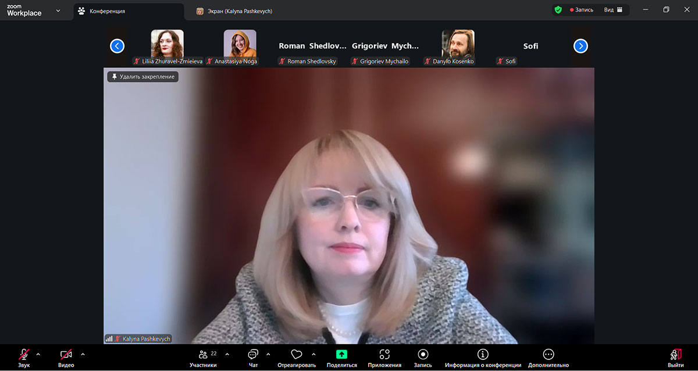Open the More options ellipsis

tap(548, 355)
